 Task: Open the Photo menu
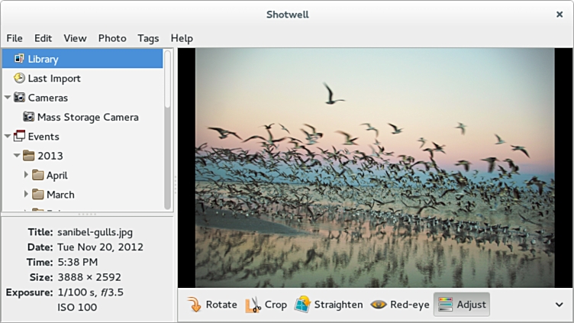112,38
